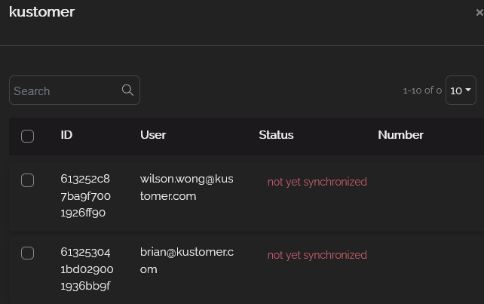This screenshot has height=304, width=484.
Task: Sort by the ID column header
Action: (66, 135)
